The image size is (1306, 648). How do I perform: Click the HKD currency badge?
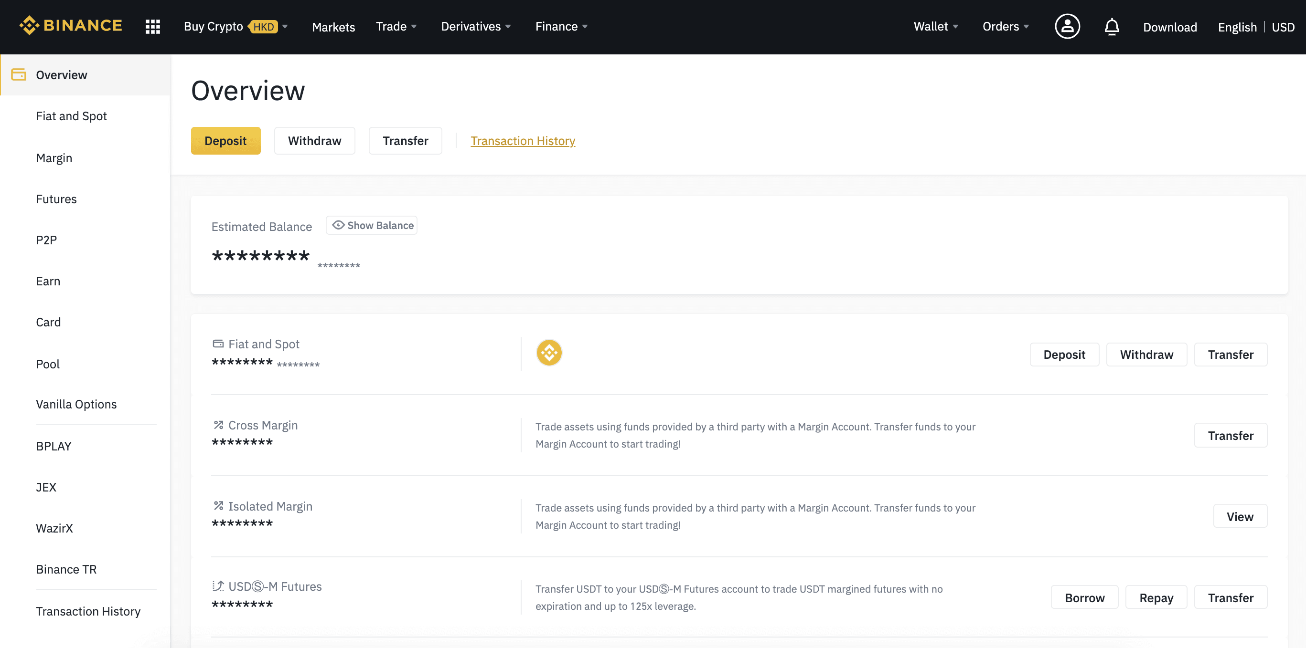click(264, 27)
